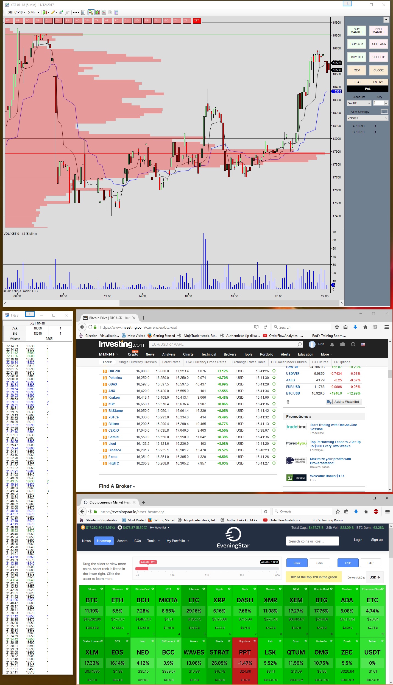Image resolution: width=393 pixels, height=685 pixels.
Task: Focus the Search coins or icos field
Action: 312,541
